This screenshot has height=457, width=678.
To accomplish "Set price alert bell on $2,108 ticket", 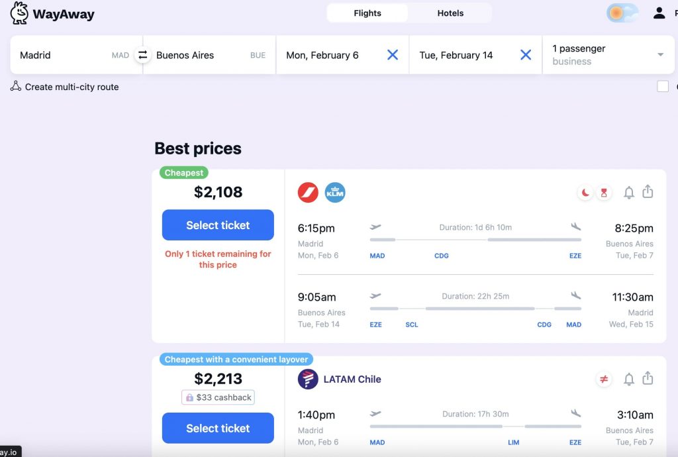I will coord(629,192).
